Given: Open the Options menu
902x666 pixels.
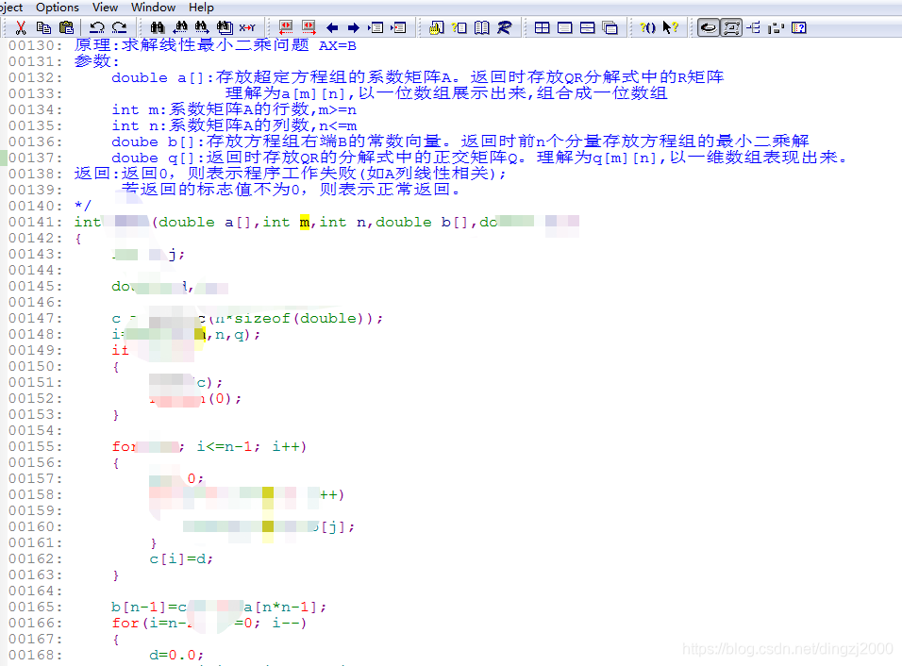Looking at the screenshot, I should point(58,8).
